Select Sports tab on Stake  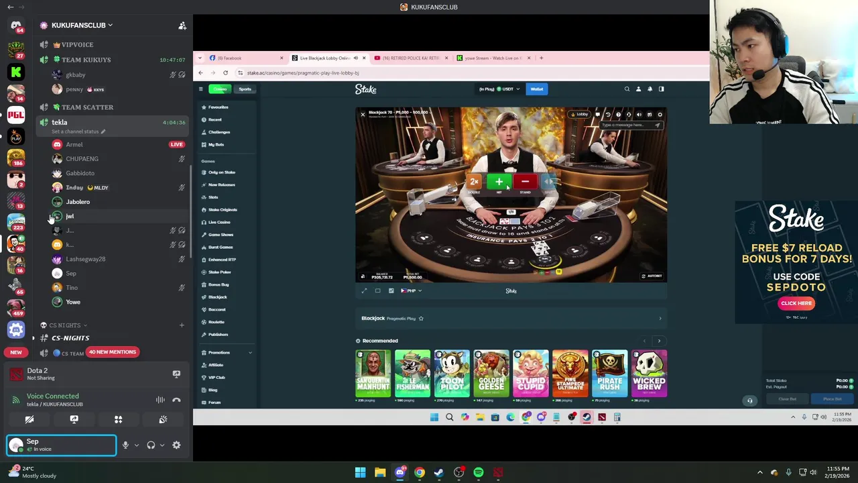point(245,89)
